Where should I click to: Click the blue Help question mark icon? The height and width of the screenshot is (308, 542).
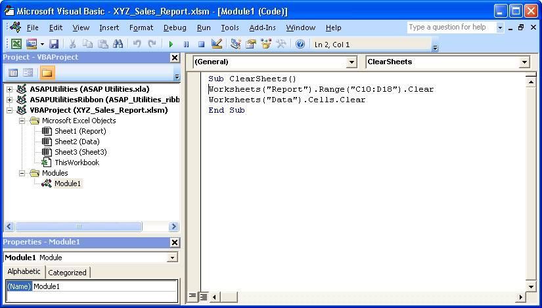point(300,44)
